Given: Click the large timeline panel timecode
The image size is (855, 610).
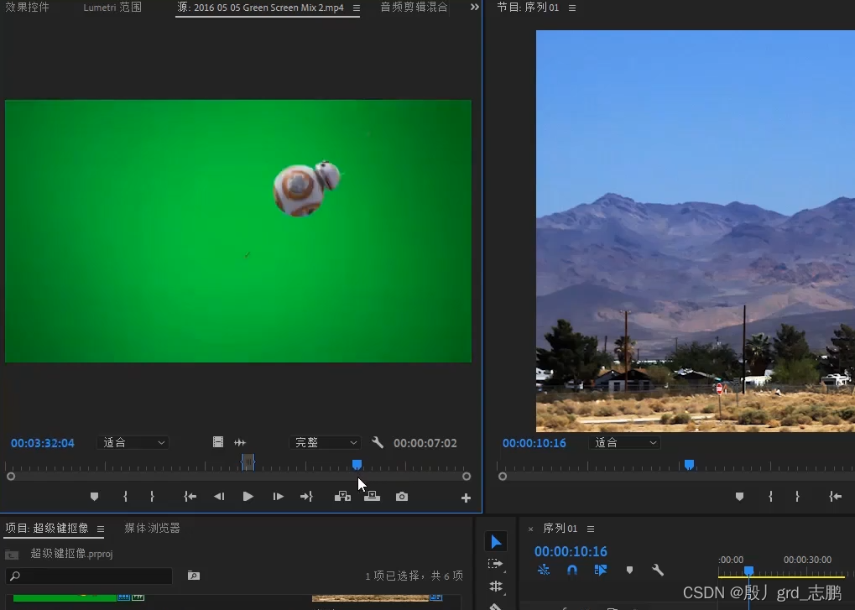Looking at the screenshot, I should click(x=571, y=551).
